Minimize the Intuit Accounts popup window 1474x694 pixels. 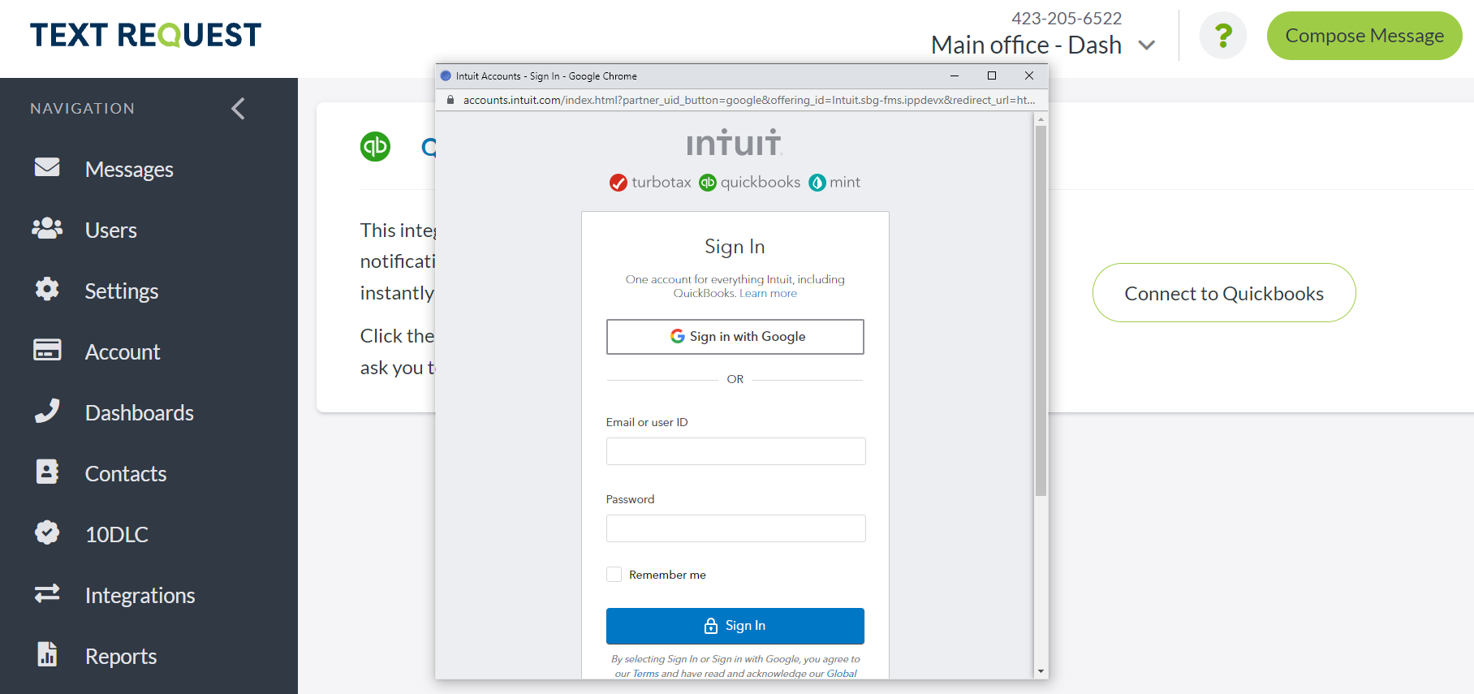(955, 75)
